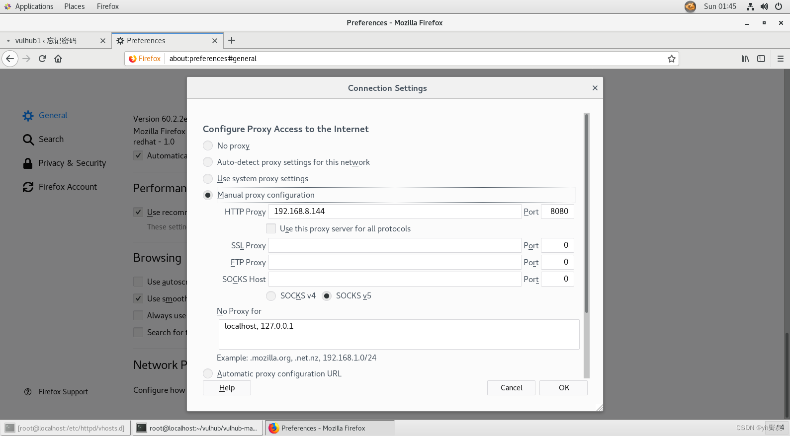Click the notification avatar icon in top bar
The height and width of the screenshot is (436, 790).
[x=690, y=6]
